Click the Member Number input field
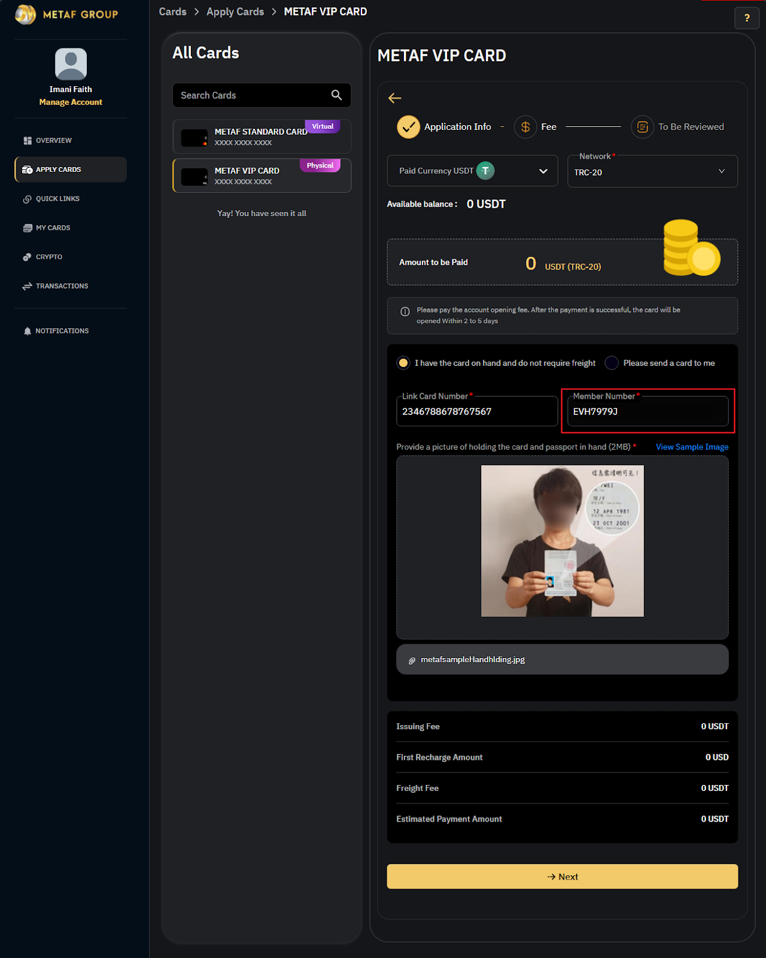 pyautogui.click(x=648, y=411)
